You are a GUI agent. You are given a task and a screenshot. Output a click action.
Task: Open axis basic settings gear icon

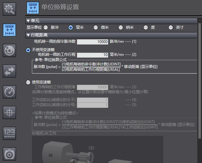9,9
